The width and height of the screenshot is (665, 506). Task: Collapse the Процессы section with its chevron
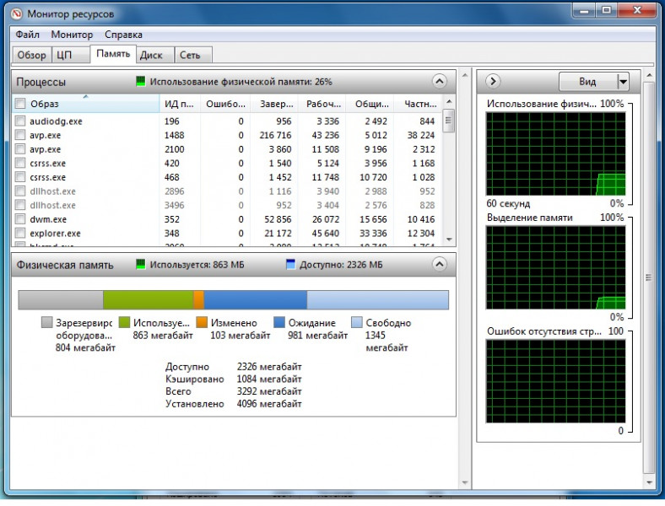pos(439,82)
